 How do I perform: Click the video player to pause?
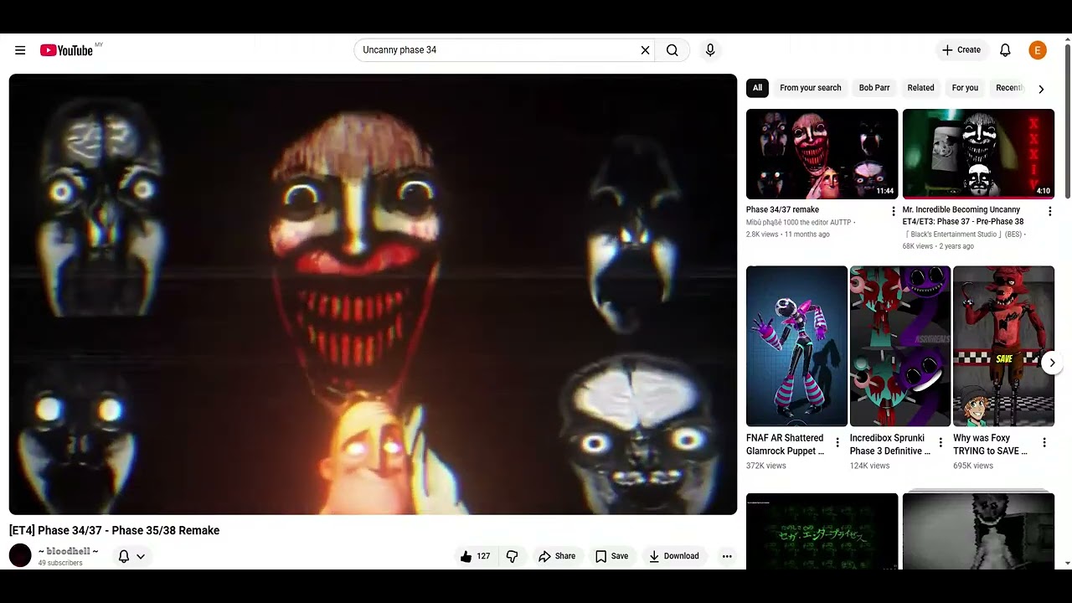click(373, 294)
